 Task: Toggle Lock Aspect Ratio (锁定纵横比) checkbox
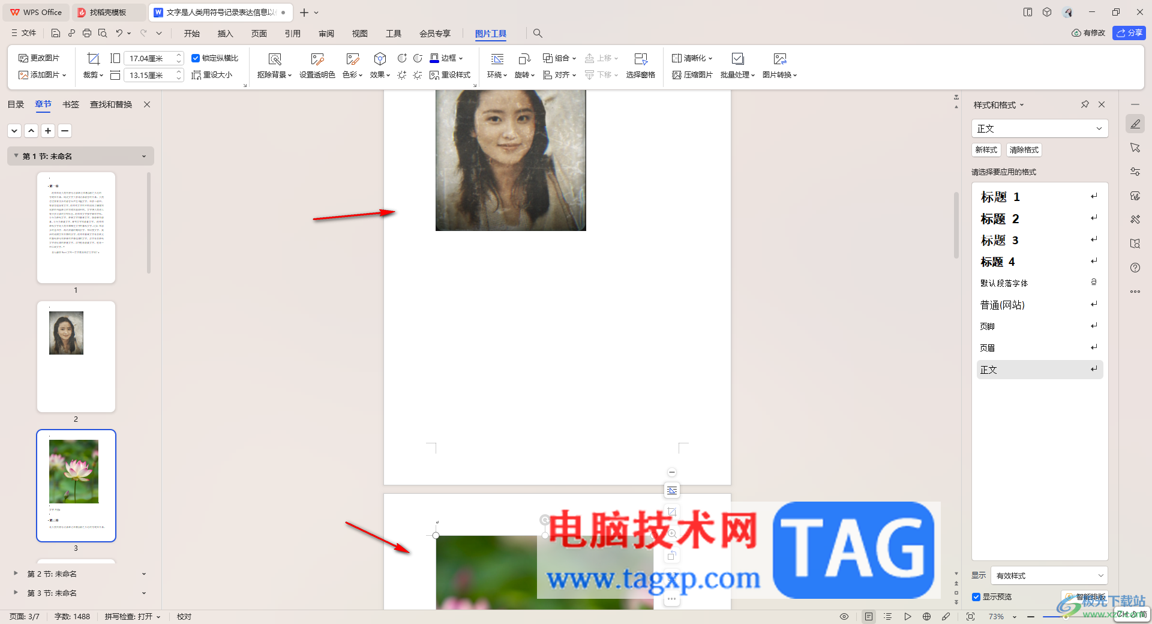(x=196, y=58)
